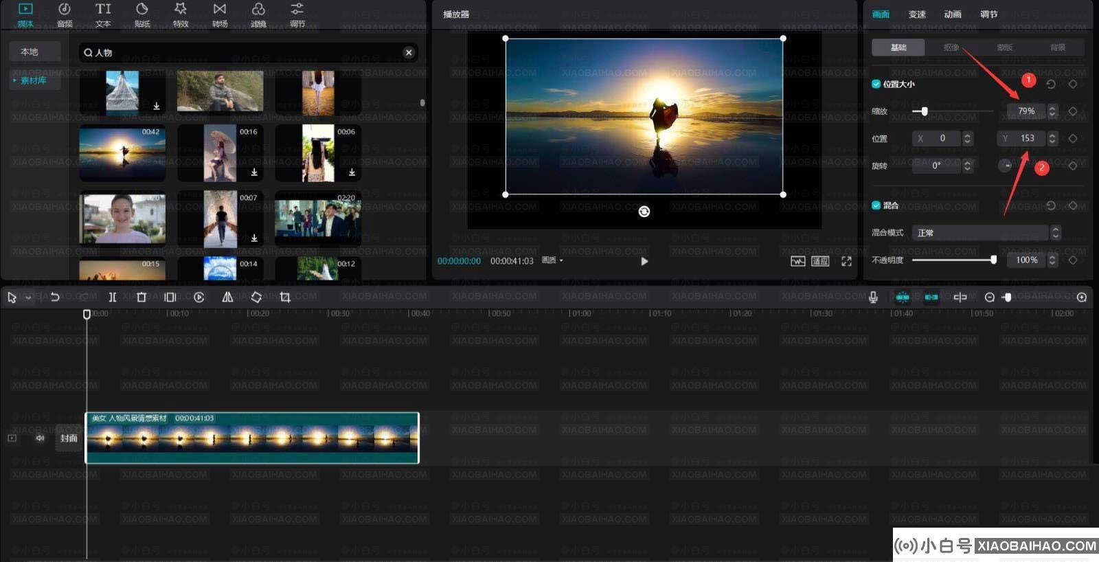This screenshot has width=1099, height=562.
Task: Click the 79% scale value field
Action: tap(1026, 111)
